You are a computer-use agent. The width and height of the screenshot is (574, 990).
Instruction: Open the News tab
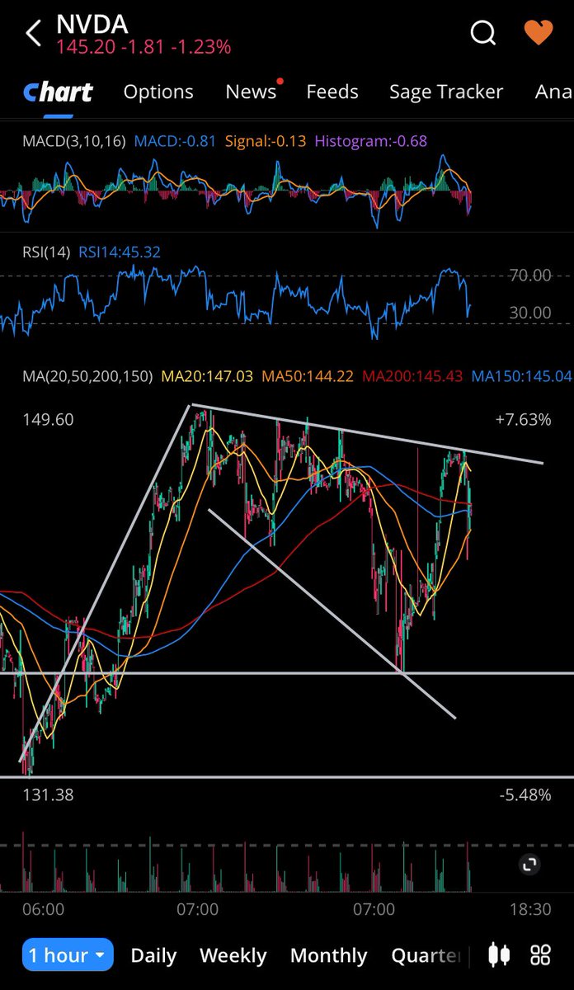click(252, 92)
